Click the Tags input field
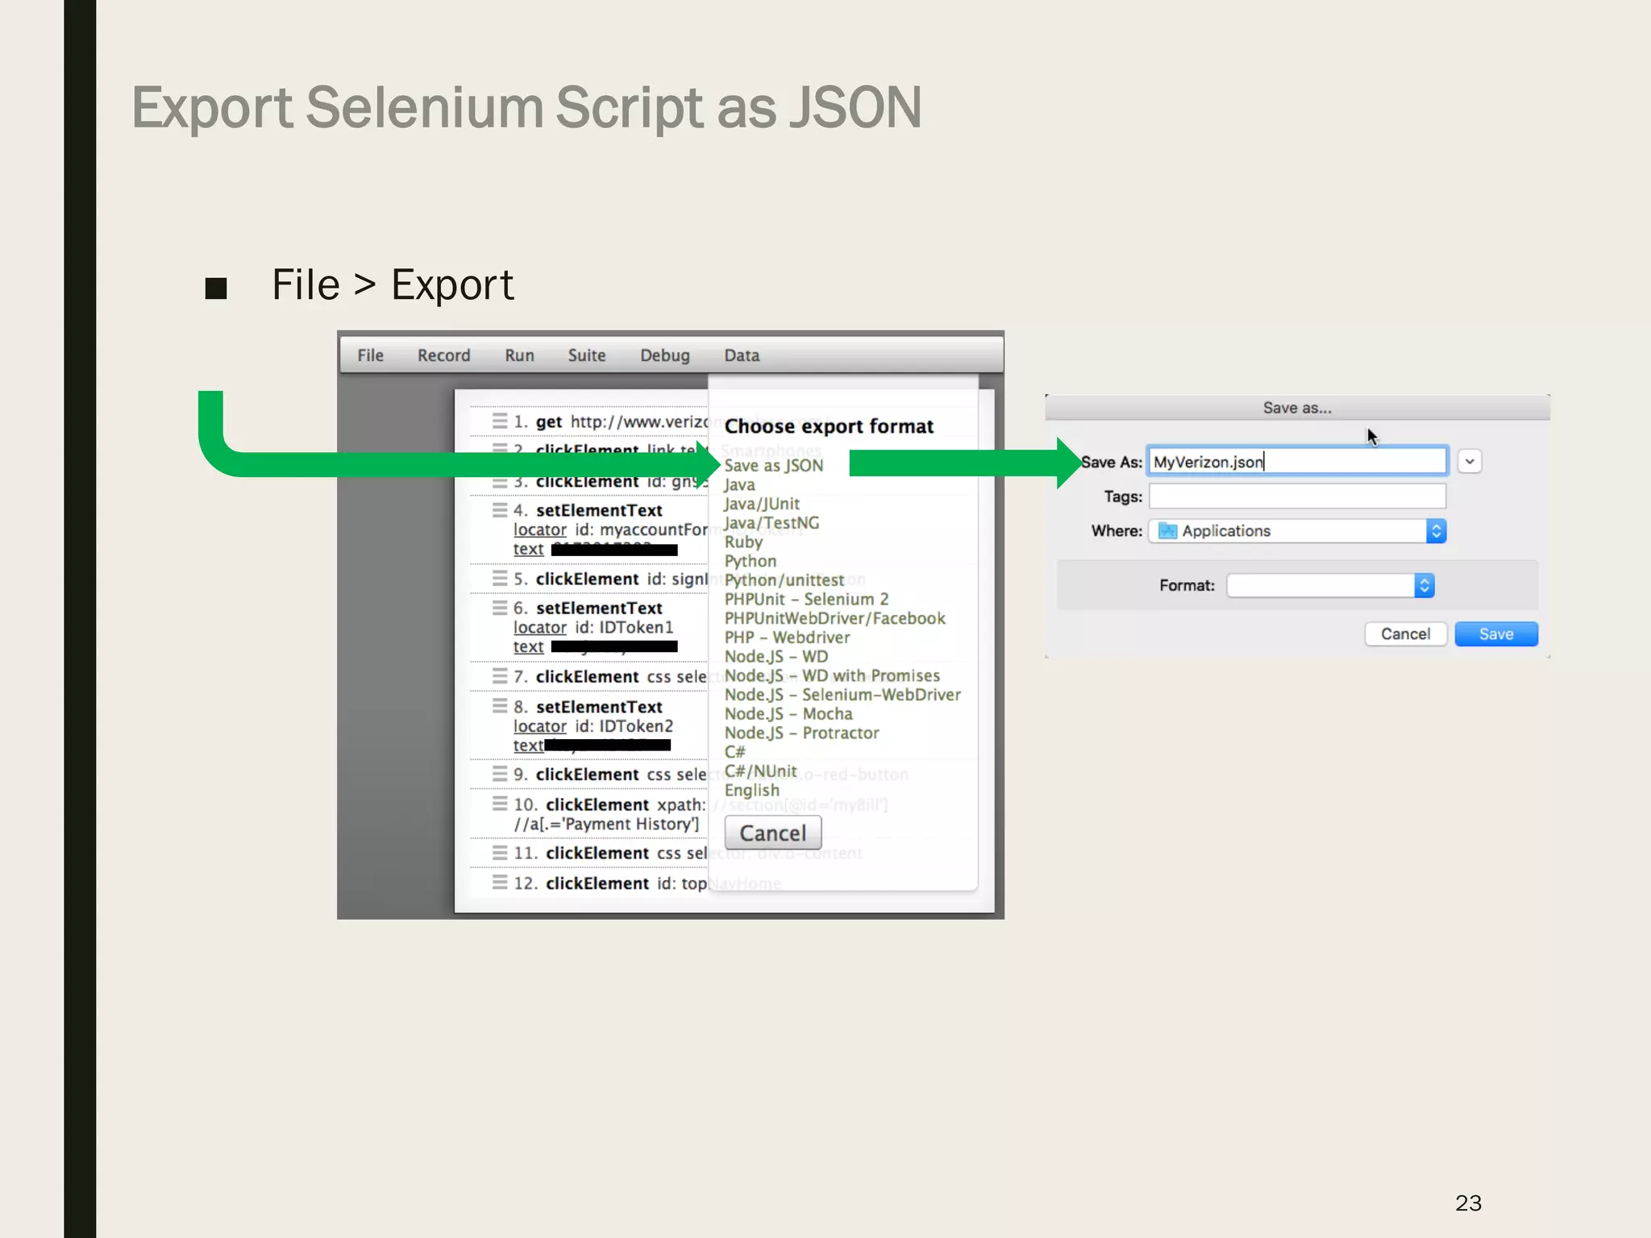This screenshot has width=1651, height=1238. click(x=1298, y=496)
